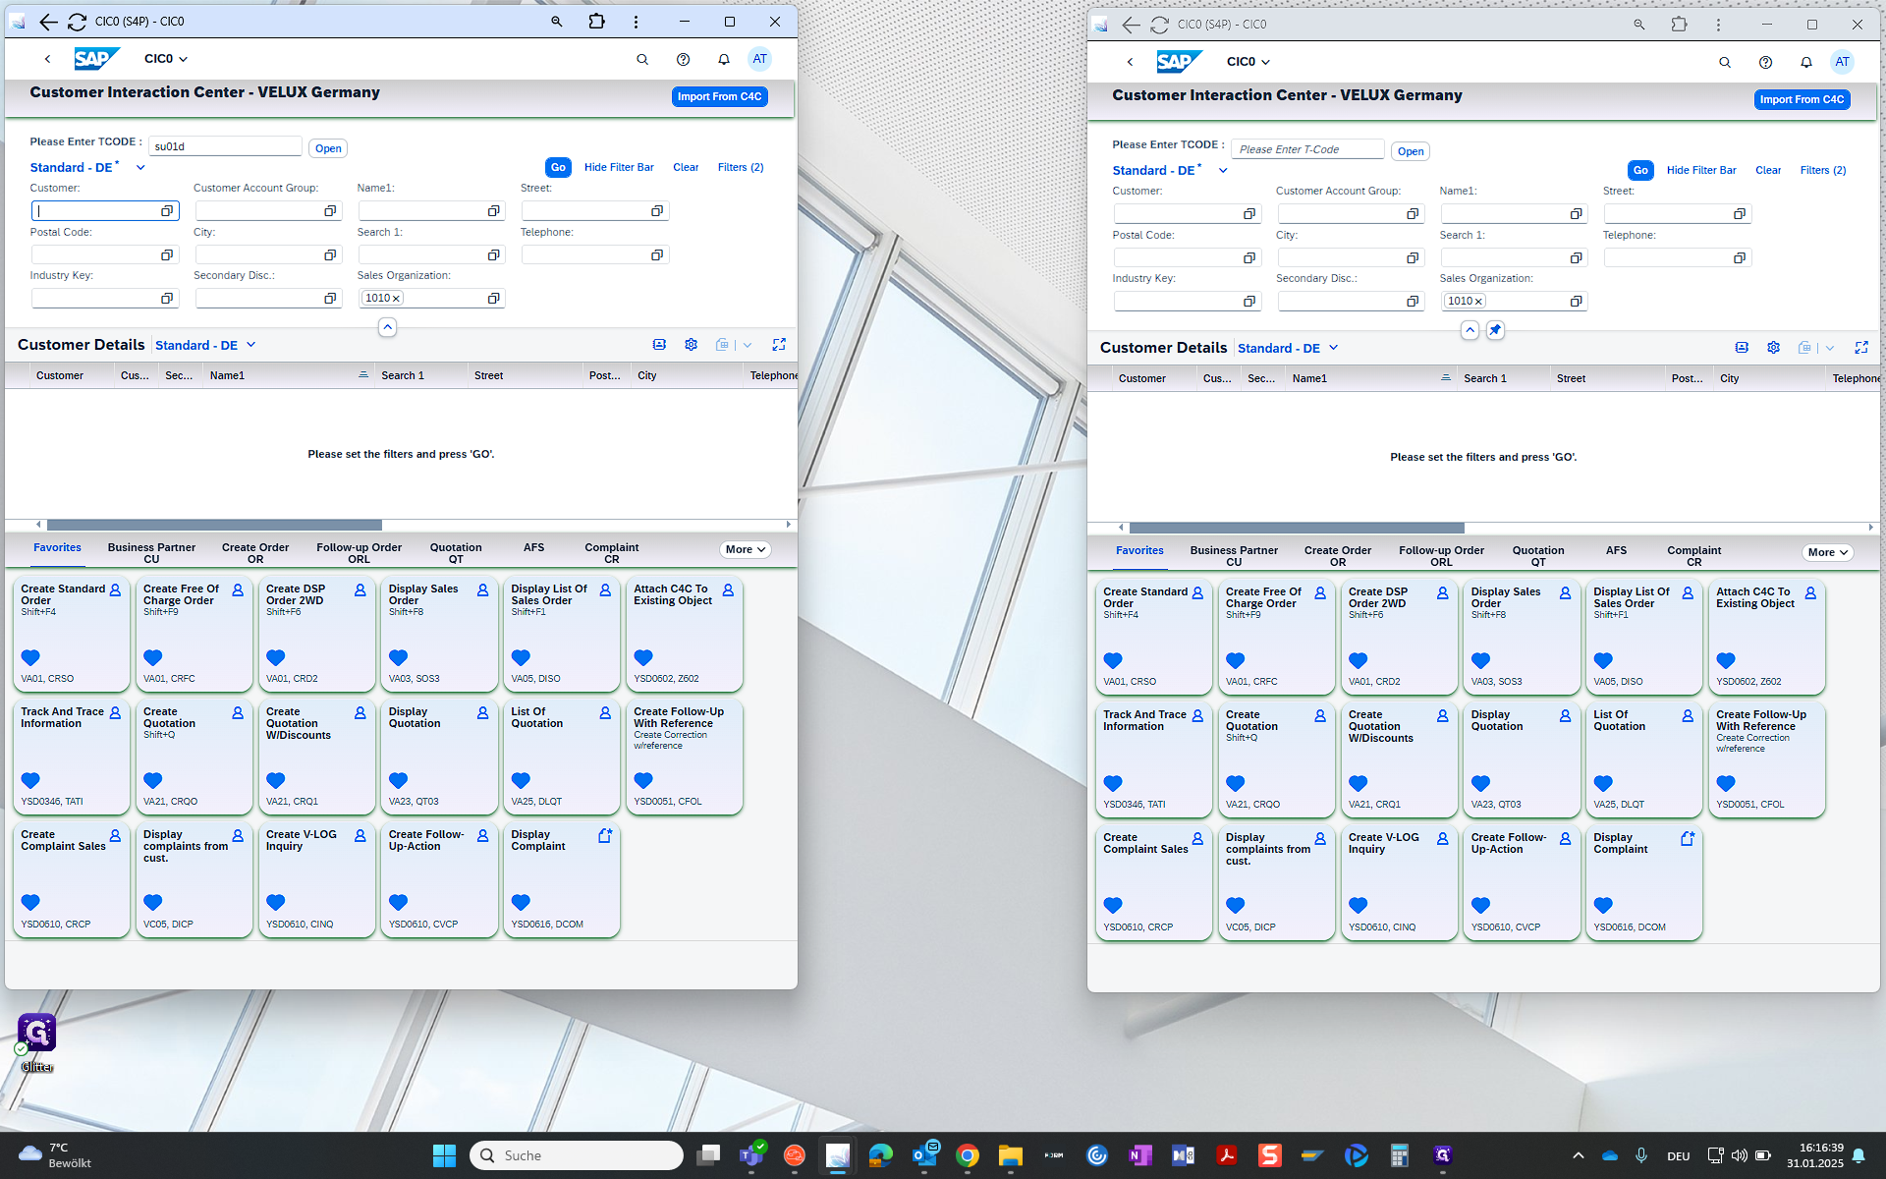
Task: Collapse filter bar arrow in left window
Action: pyautogui.click(x=387, y=327)
